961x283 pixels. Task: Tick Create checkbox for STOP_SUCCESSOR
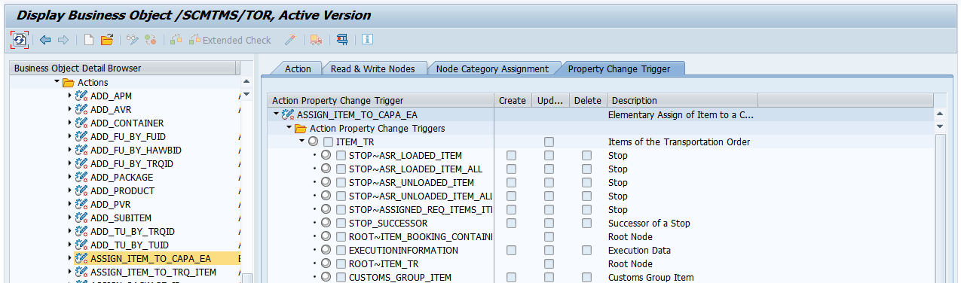click(x=512, y=224)
